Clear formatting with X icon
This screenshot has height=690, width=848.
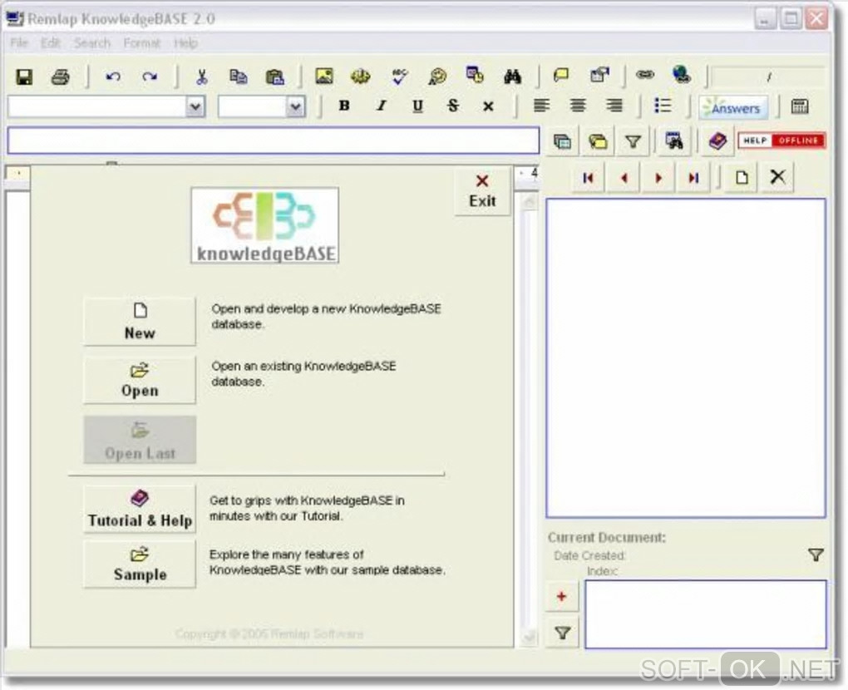[x=488, y=106]
